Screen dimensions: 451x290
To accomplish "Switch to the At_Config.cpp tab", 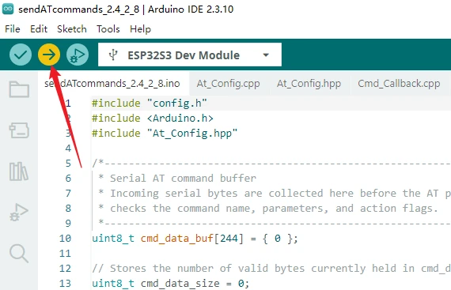I will [x=229, y=83].
